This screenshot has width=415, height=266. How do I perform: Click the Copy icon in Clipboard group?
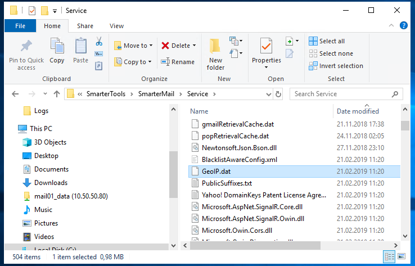click(57, 47)
